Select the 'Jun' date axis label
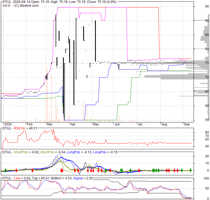The height and width of the screenshot is (200, 210). [117, 124]
